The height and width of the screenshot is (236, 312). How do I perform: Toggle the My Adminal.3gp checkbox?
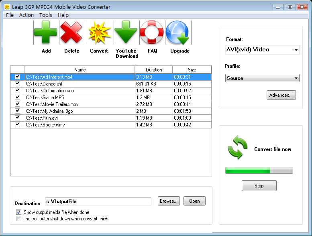coord(18,111)
